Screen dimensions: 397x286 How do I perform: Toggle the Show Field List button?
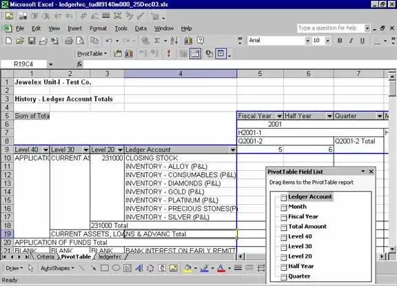tap(221, 54)
